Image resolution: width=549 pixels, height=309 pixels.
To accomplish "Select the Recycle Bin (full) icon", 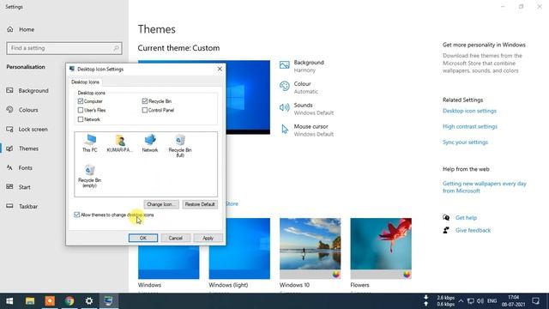I will point(180,146).
